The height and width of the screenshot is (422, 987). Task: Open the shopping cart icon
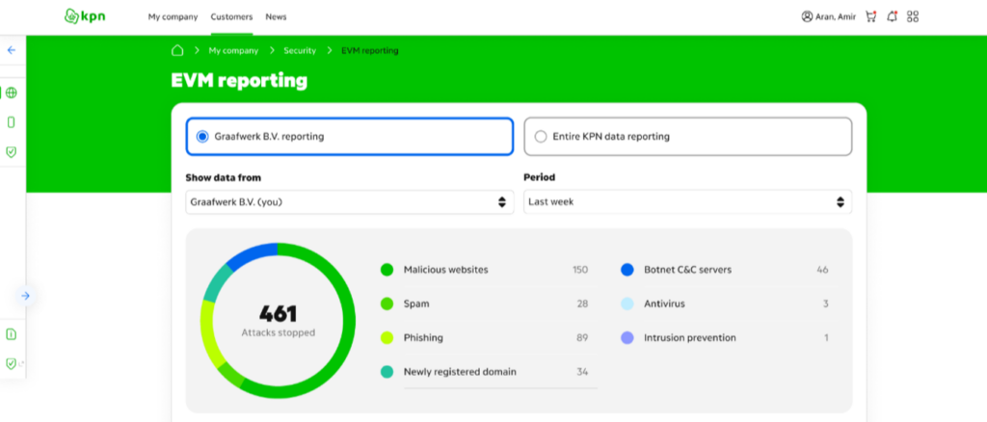tap(871, 16)
